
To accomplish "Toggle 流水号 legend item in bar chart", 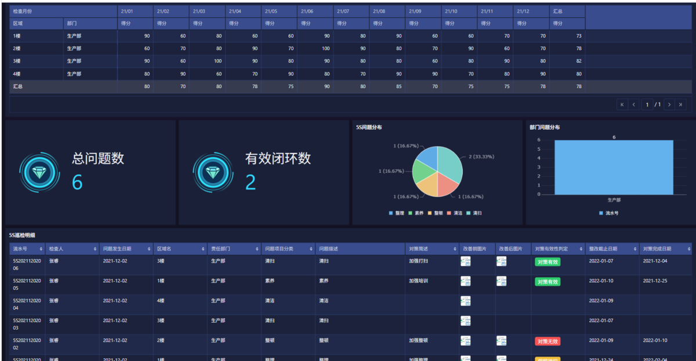I will click(608, 213).
